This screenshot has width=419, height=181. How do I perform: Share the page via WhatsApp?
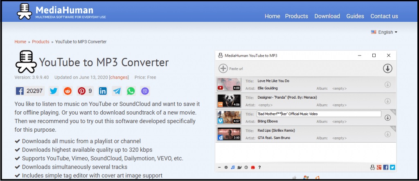pyautogui.click(x=131, y=91)
